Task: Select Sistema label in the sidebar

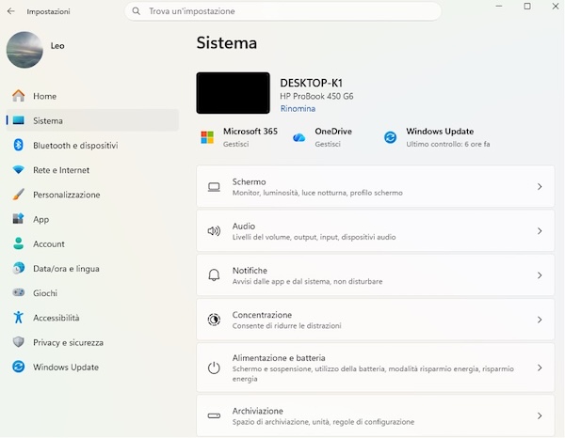Action: [48, 120]
